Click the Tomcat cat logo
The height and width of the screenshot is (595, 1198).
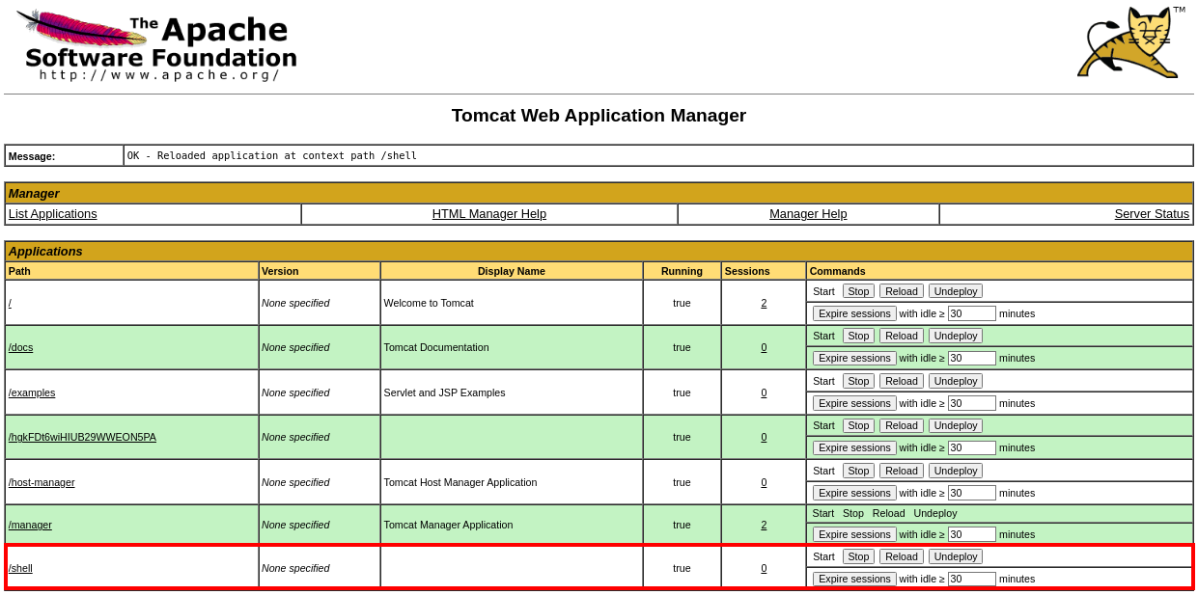(x=1130, y=42)
